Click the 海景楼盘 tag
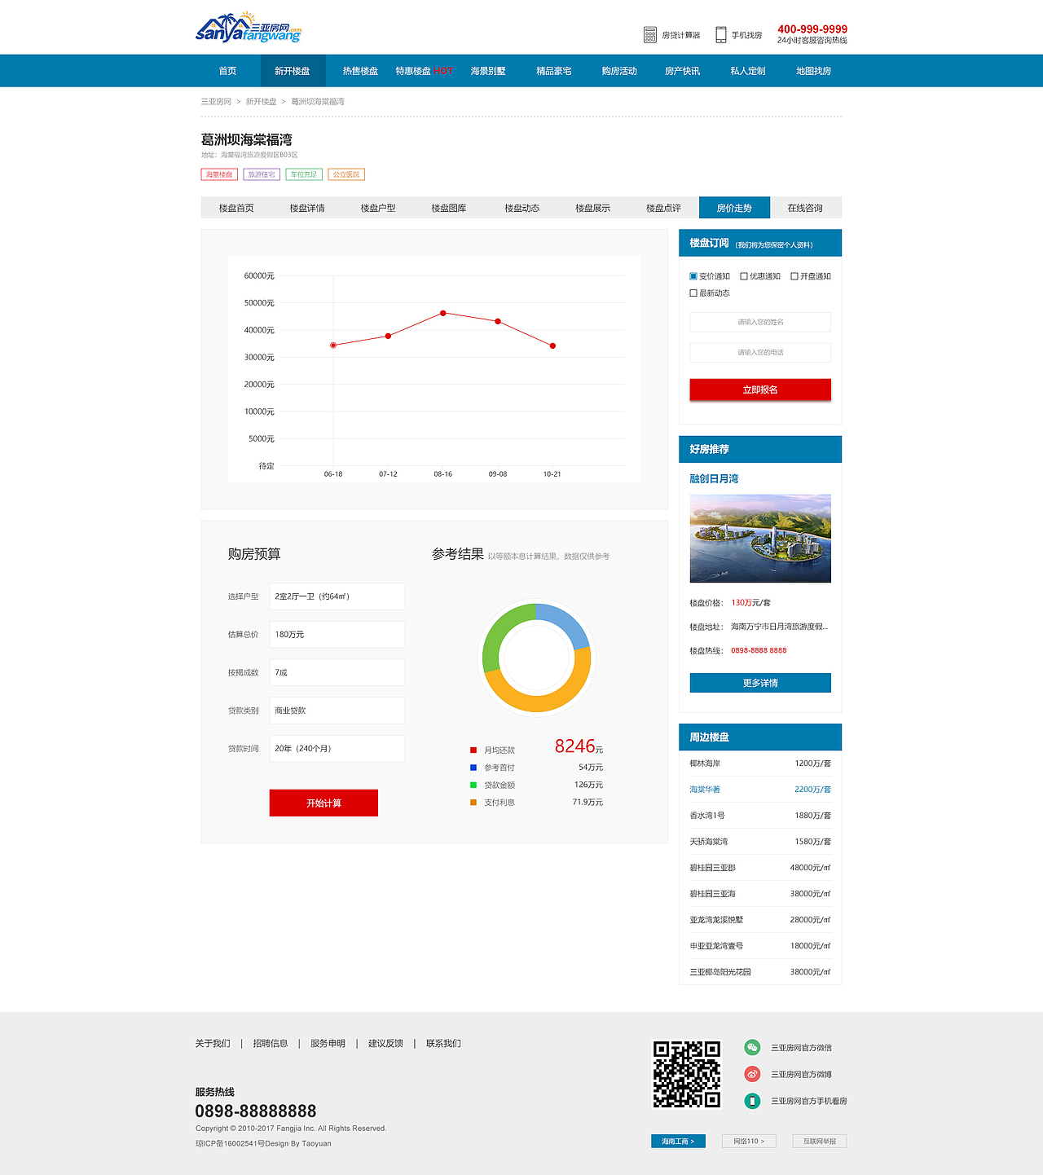 [219, 174]
